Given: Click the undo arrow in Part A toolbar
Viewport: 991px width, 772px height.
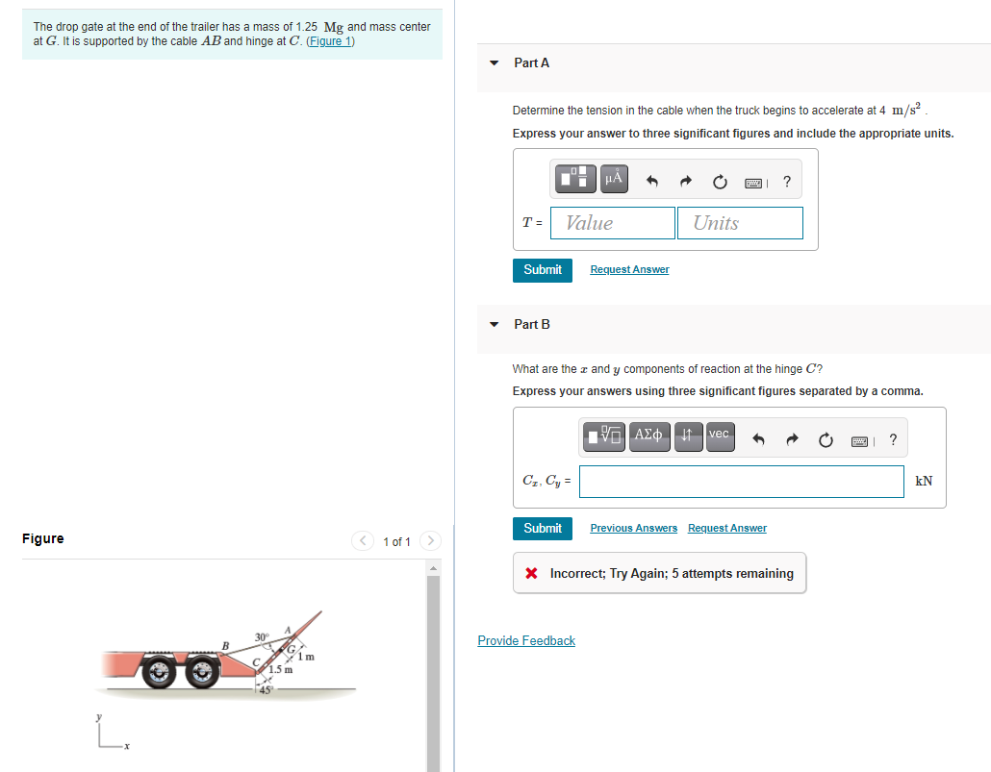Looking at the screenshot, I should point(652,182).
